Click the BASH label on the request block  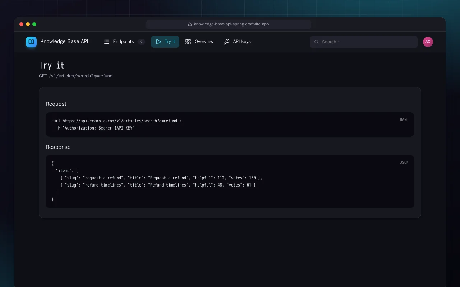coord(404,120)
